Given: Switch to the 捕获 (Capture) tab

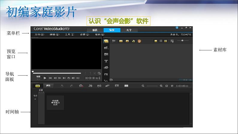Looking at the screenshot, I should coord(95,30).
